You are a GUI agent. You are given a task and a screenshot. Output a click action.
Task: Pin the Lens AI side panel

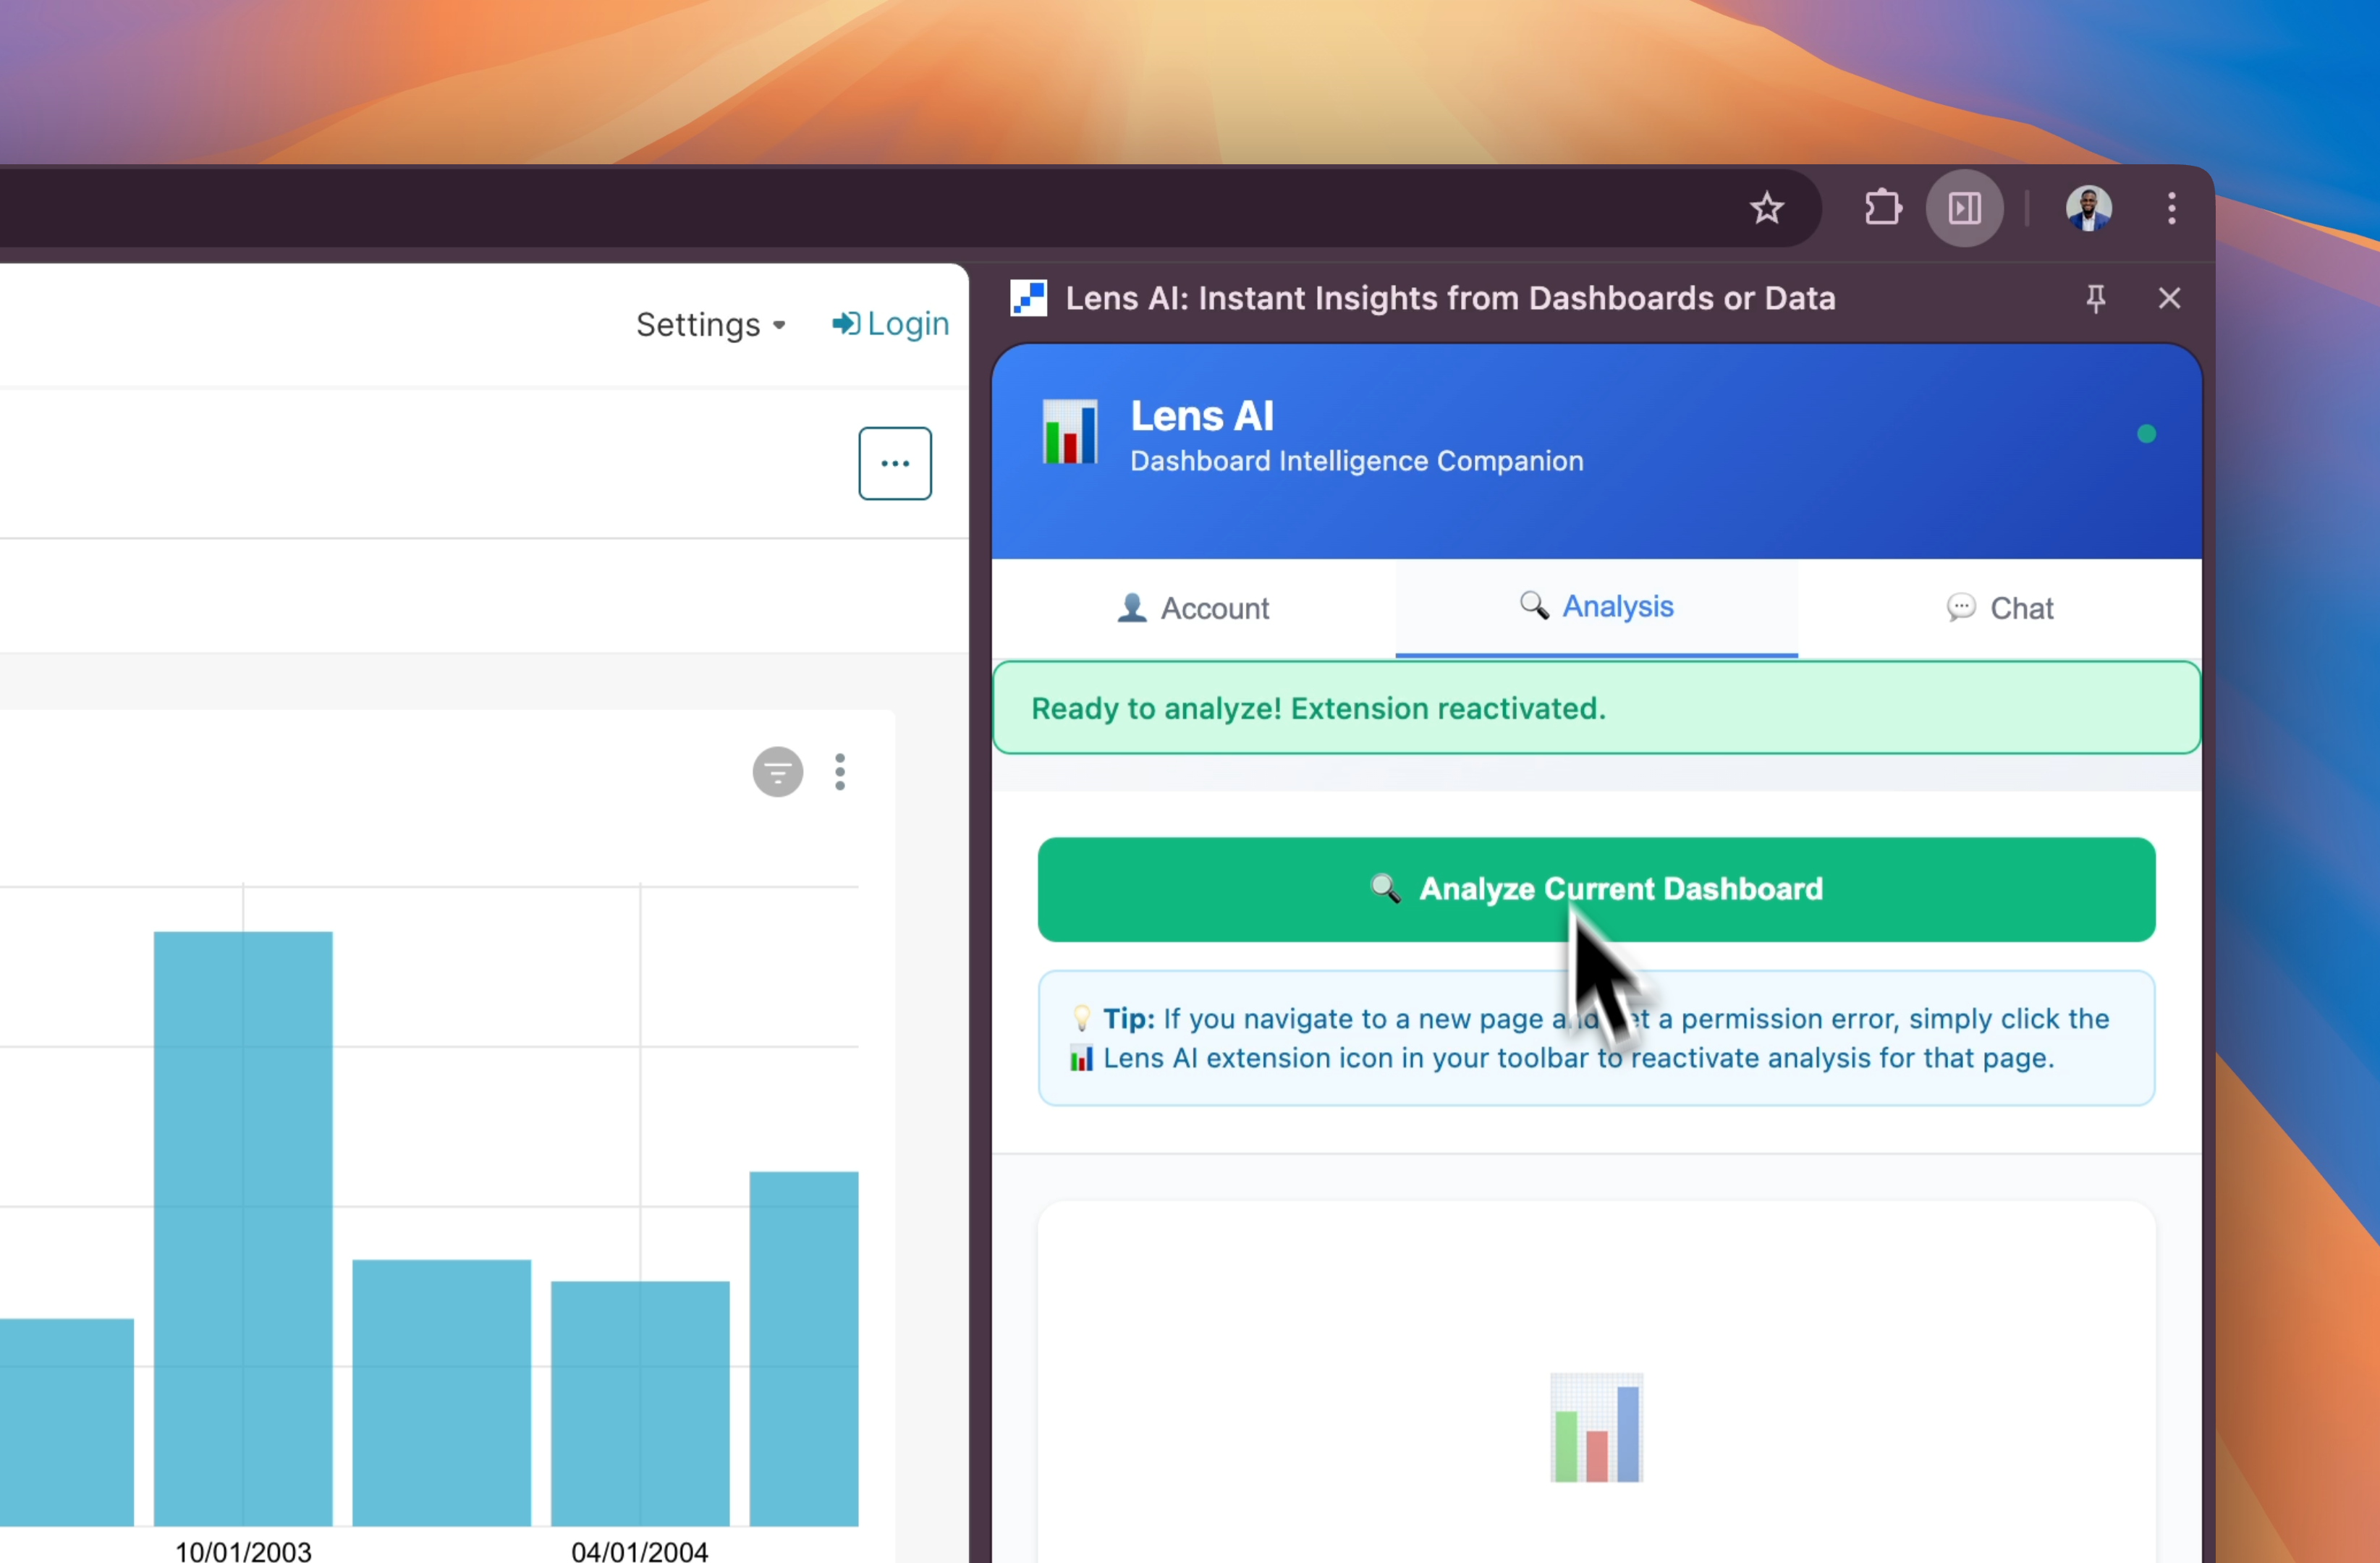click(2095, 298)
